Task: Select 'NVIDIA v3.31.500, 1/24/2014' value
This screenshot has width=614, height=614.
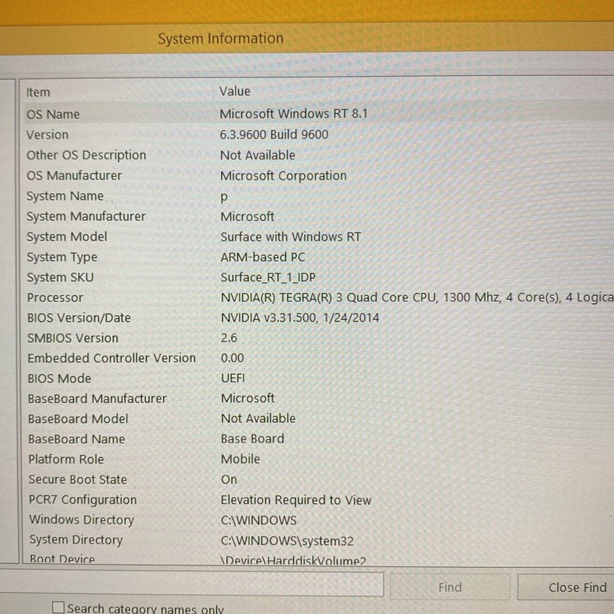Action: (300, 317)
